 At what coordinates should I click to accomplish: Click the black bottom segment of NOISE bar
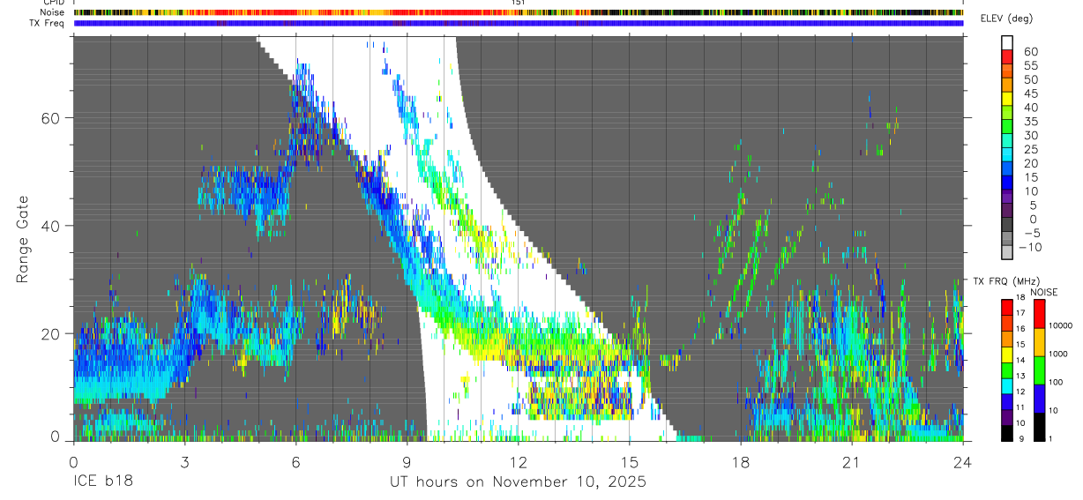pos(1039,426)
